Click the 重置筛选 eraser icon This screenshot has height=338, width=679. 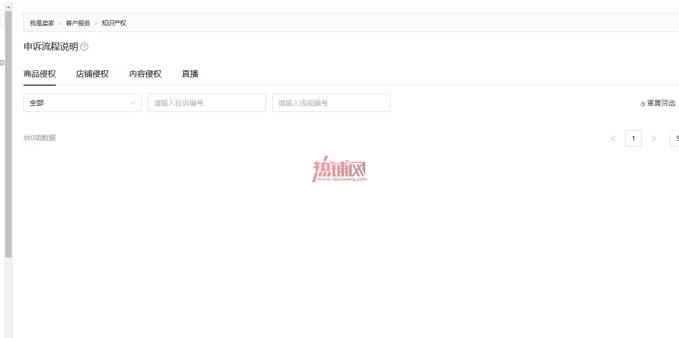[x=642, y=103]
